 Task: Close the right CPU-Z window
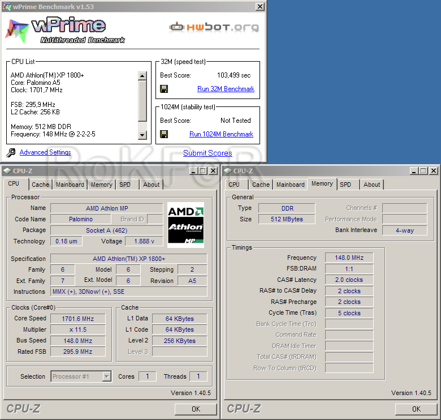coord(434,171)
